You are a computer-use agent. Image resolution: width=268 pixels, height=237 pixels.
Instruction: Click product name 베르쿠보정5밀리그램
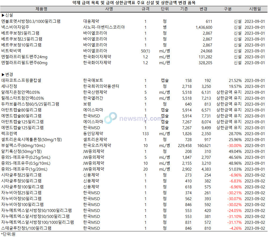tap(20, 33)
